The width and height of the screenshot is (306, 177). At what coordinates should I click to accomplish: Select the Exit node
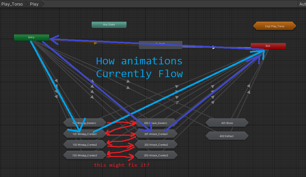pos(268,46)
